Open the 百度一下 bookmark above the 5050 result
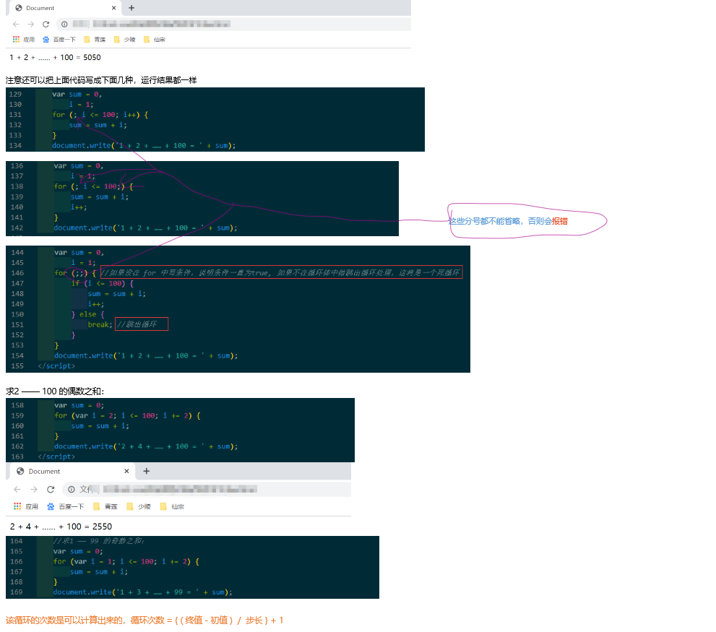The image size is (716, 632). [59, 40]
